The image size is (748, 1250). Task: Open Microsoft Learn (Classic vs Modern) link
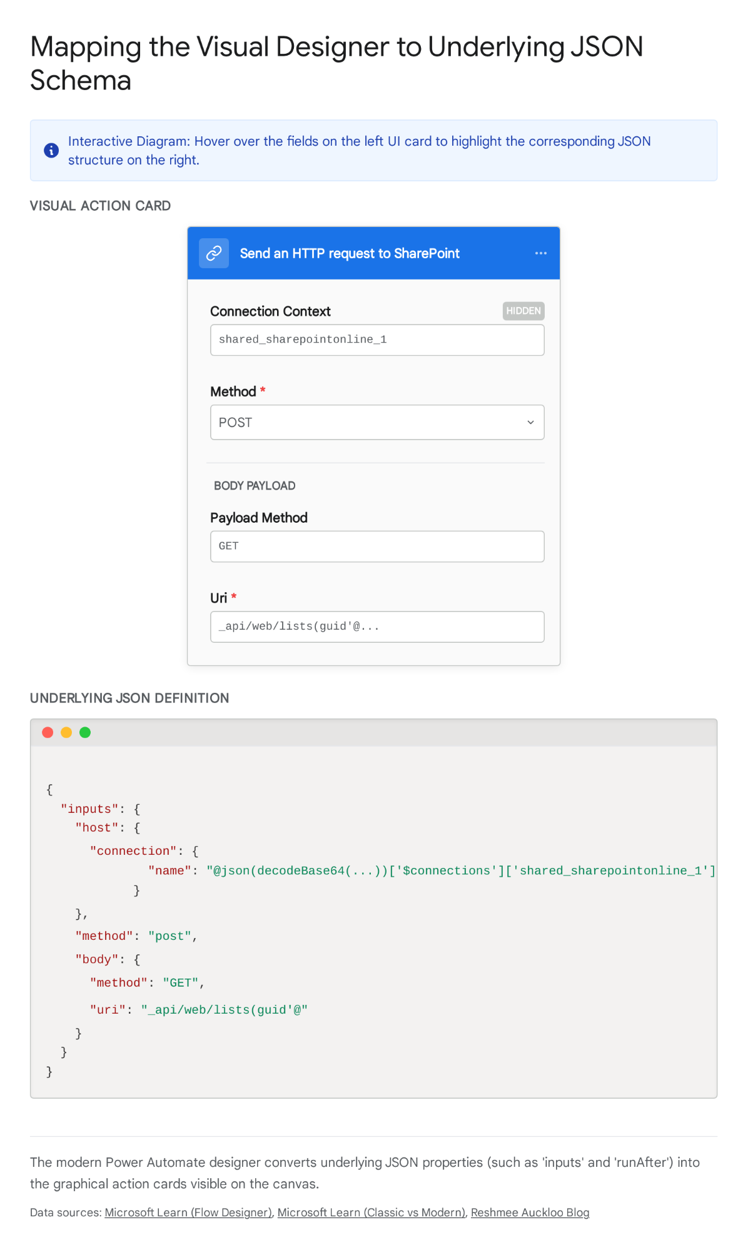(x=371, y=1212)
